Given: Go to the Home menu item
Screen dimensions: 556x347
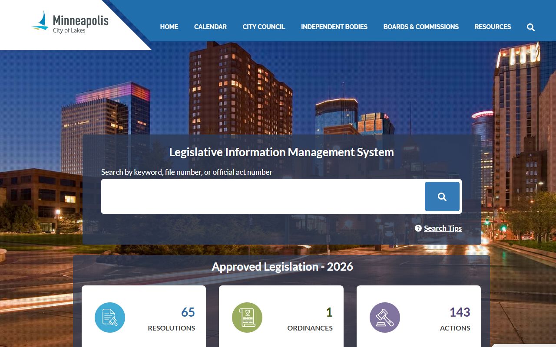Looking at the screenshot, I should coord(169,27).
